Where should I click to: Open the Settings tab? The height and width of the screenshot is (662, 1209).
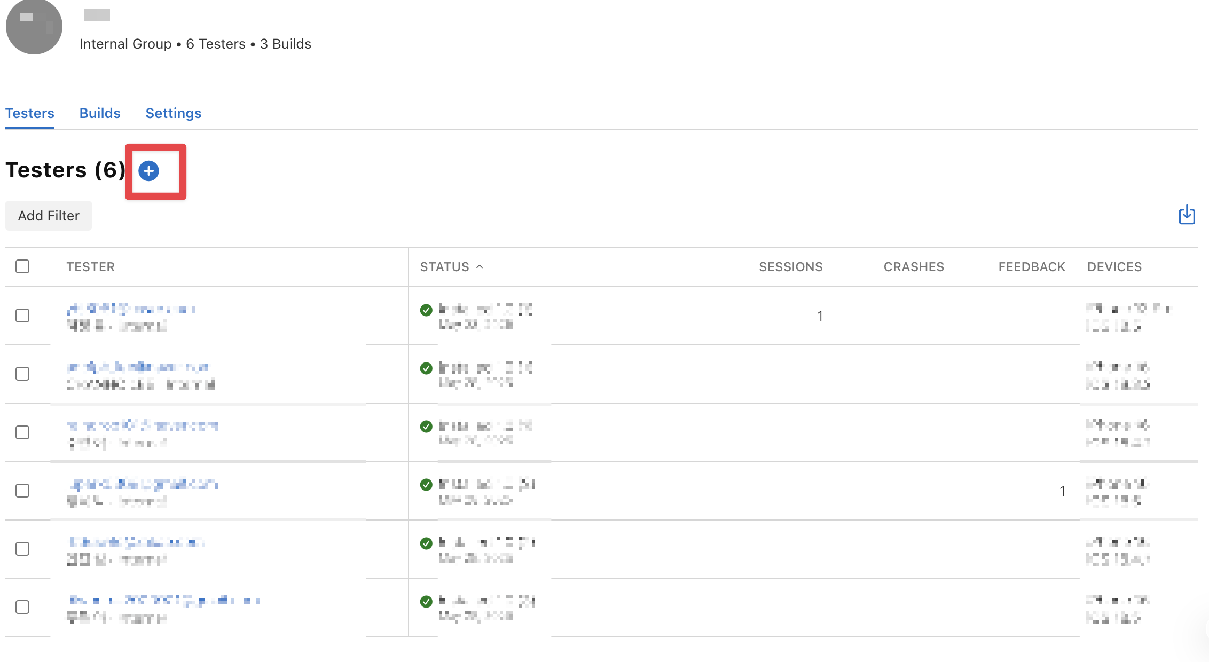click(173, 113)
